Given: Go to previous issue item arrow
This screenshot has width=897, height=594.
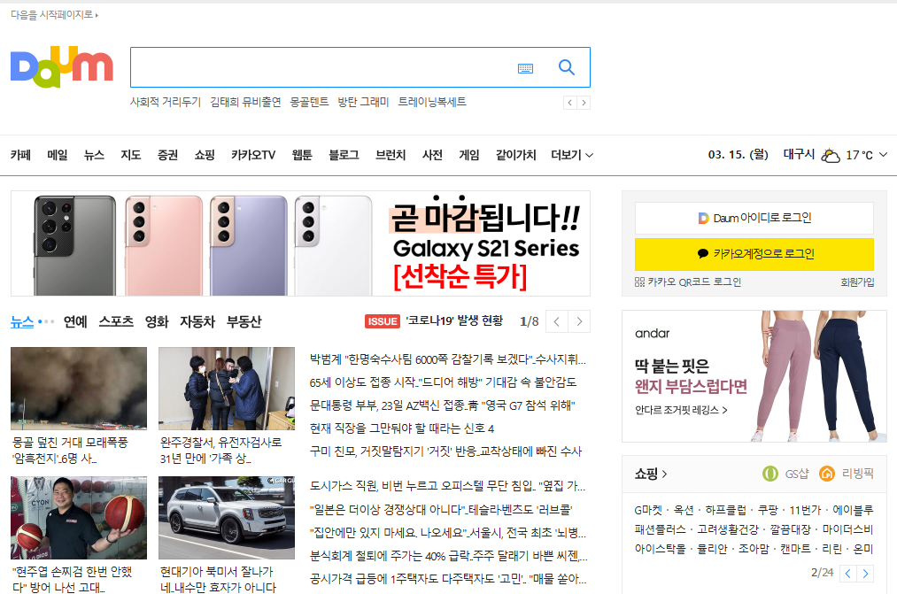Looking at the screenshot, I should (557, 321).
